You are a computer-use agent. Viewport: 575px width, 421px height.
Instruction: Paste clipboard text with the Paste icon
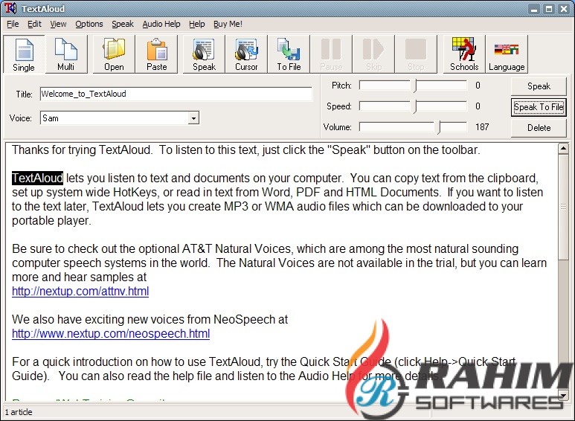coord(157,54)
